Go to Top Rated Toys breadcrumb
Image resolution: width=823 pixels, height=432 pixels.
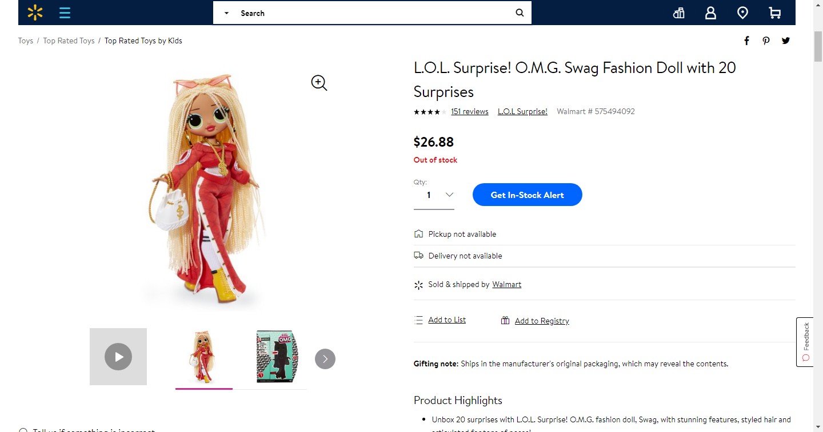(69, 41)
